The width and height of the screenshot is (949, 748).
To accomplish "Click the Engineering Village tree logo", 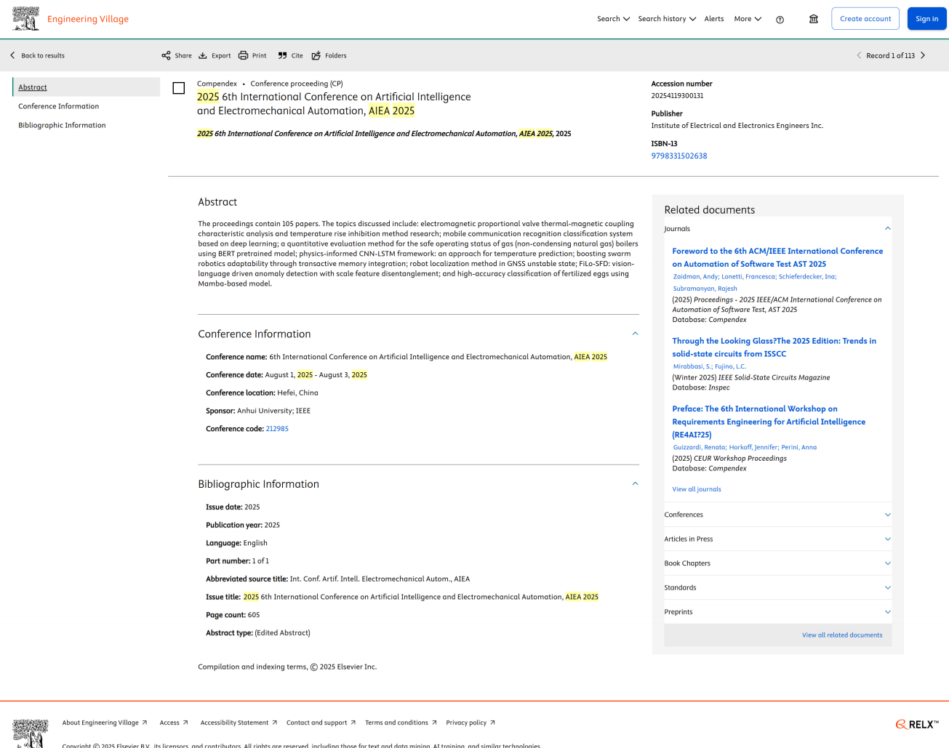I will click(26, 19).
